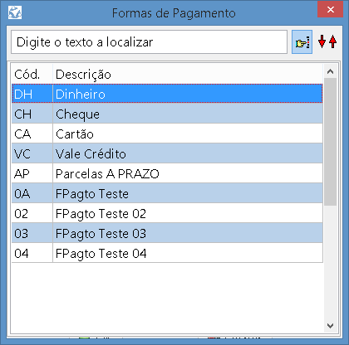Click the scrollbar up arrow
The height and width of the screenshot is (345, 349).
[x=330, y=71]
